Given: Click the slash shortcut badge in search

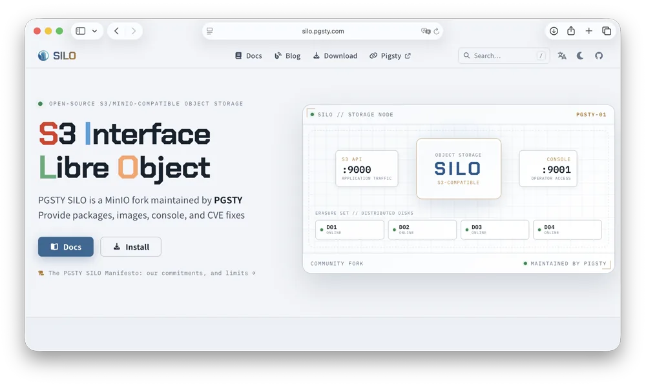Looking at the screenshot, I should [x=541, y=55].
